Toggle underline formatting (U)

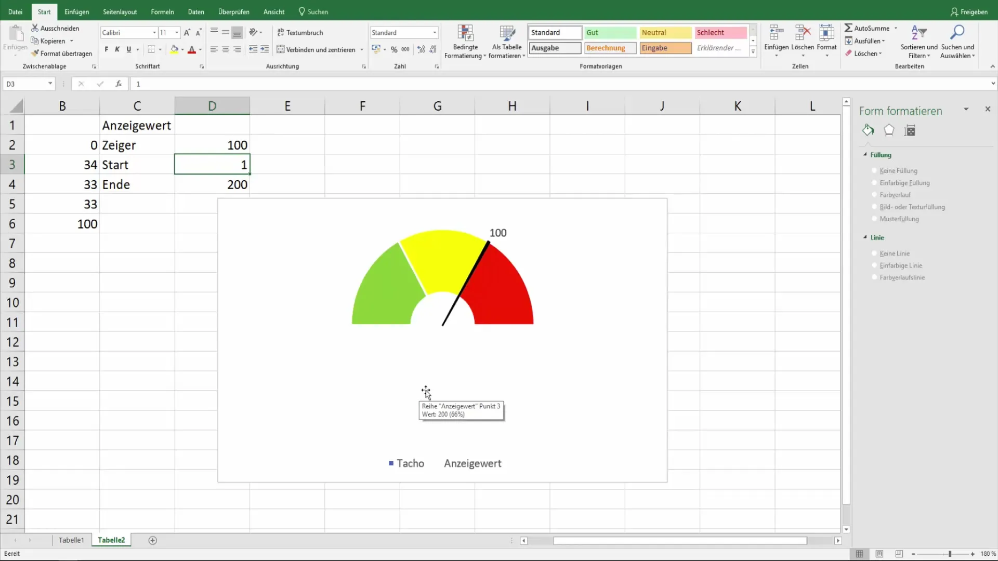tap(129, 49)
